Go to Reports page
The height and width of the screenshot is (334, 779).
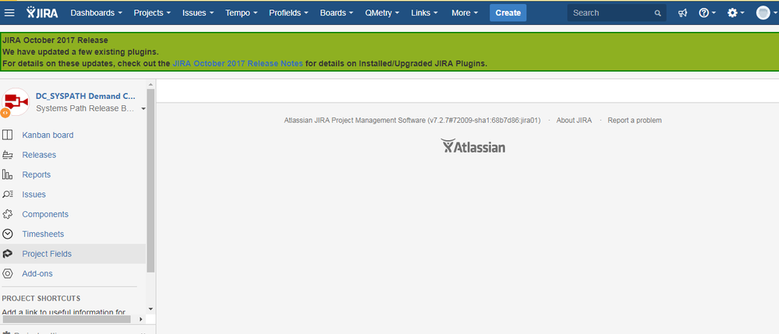point(37,174)
